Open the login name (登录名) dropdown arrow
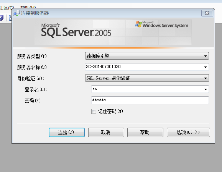 click(x=206, y=89)
